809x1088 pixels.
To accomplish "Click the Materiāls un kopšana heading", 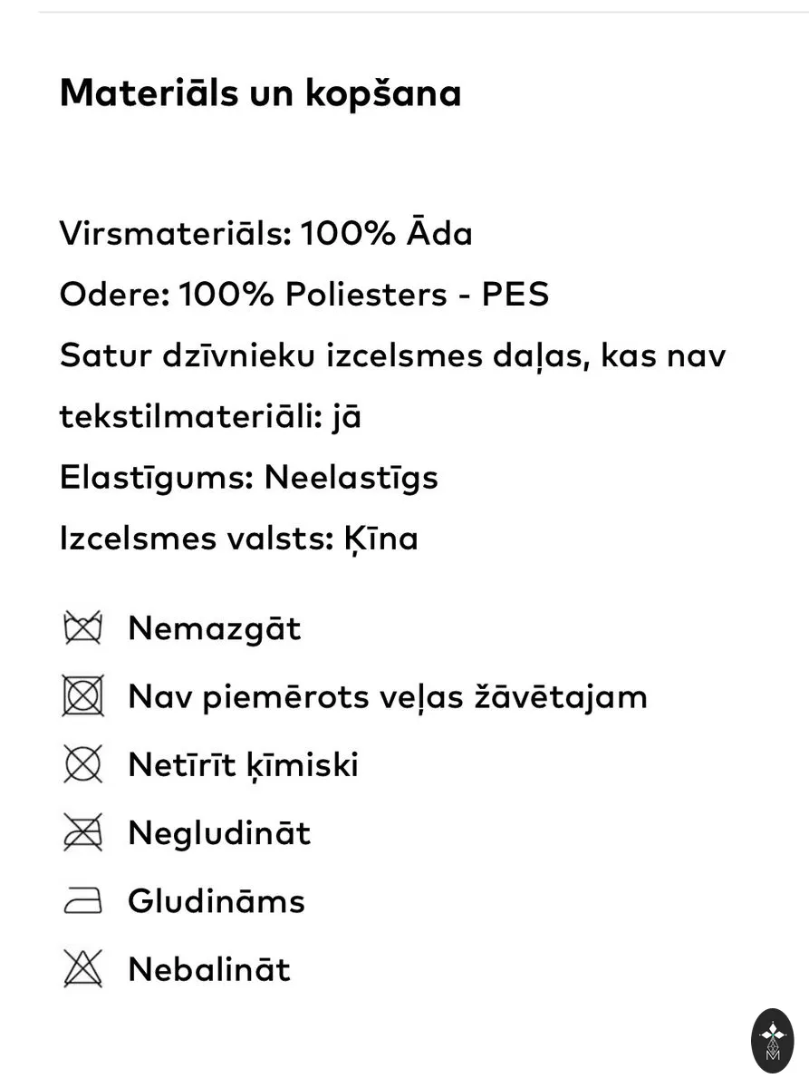I will (x=261, y=93).
